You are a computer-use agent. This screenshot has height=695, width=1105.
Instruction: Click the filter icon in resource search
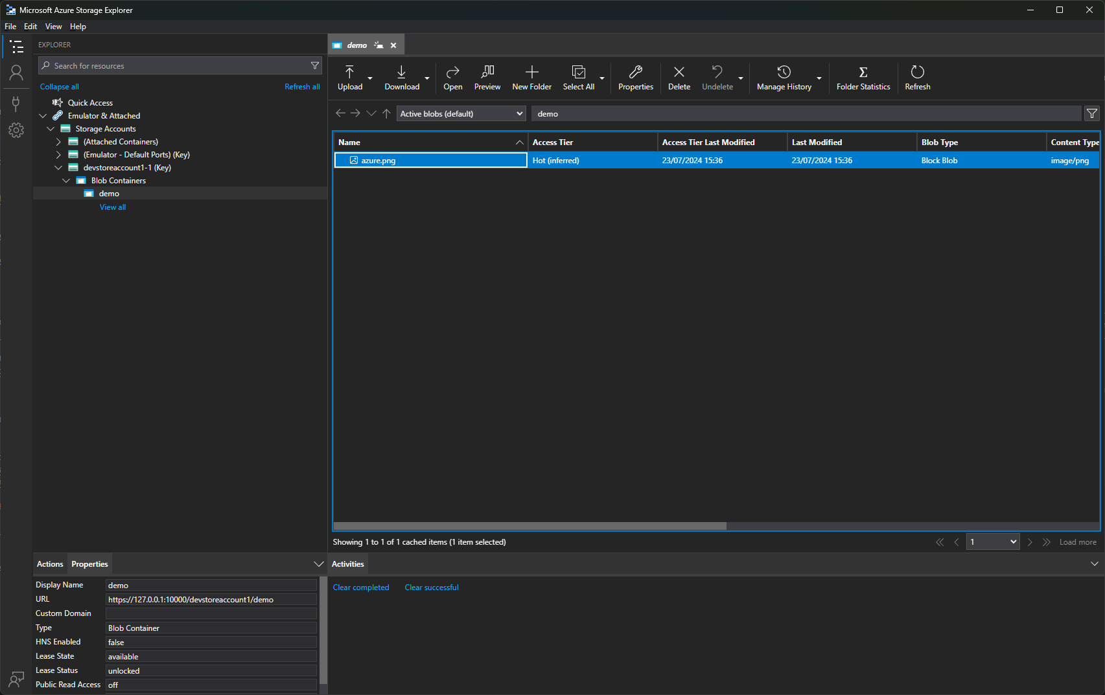click(x=315, y=65)
